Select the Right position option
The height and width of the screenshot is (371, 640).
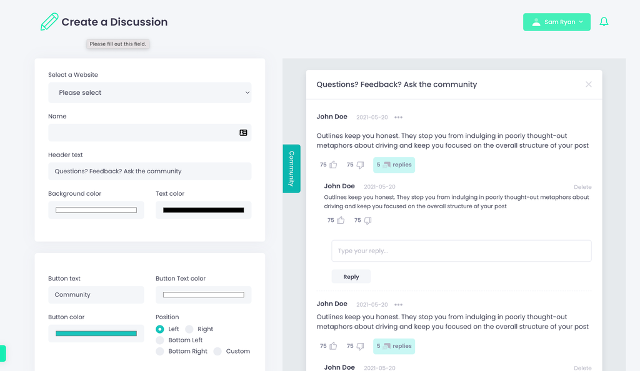click(x=189, y=329)
